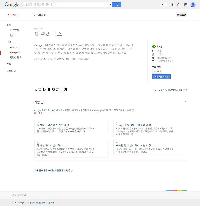Open the 개인정보 보호 및 약관 footer link

(36, 203)
